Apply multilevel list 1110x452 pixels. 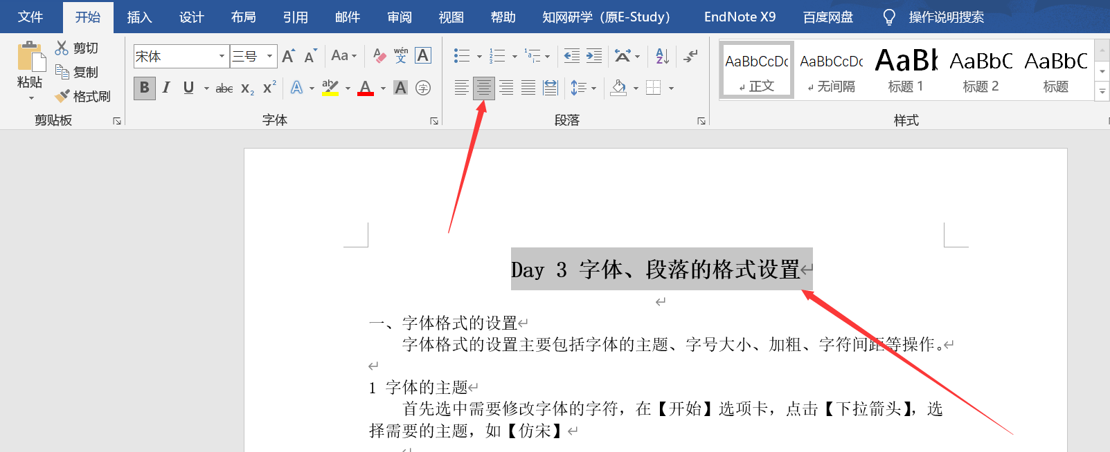coord(532,56)
